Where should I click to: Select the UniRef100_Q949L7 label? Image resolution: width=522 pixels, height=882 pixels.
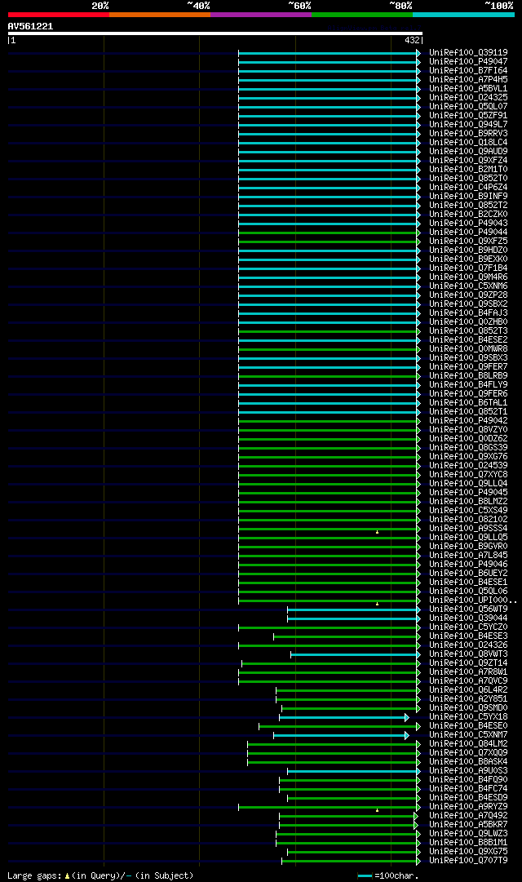click(468, 125)
